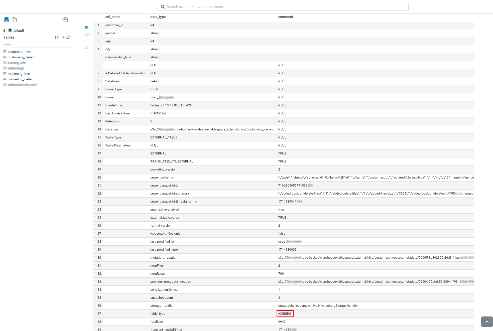
Task: Switch to the chart view icon
Action: [87, 34]
